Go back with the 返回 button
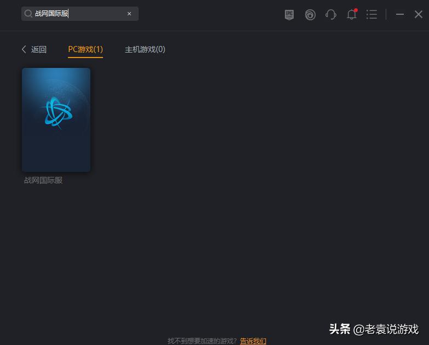Image resolution: width=429 pixels, height=345 pixels. tap(34, 49)
